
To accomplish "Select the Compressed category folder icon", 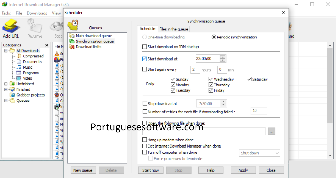I will tap(19, 56).
